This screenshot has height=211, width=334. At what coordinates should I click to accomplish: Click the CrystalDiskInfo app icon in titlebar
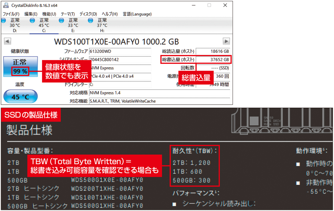coord(5,5)
